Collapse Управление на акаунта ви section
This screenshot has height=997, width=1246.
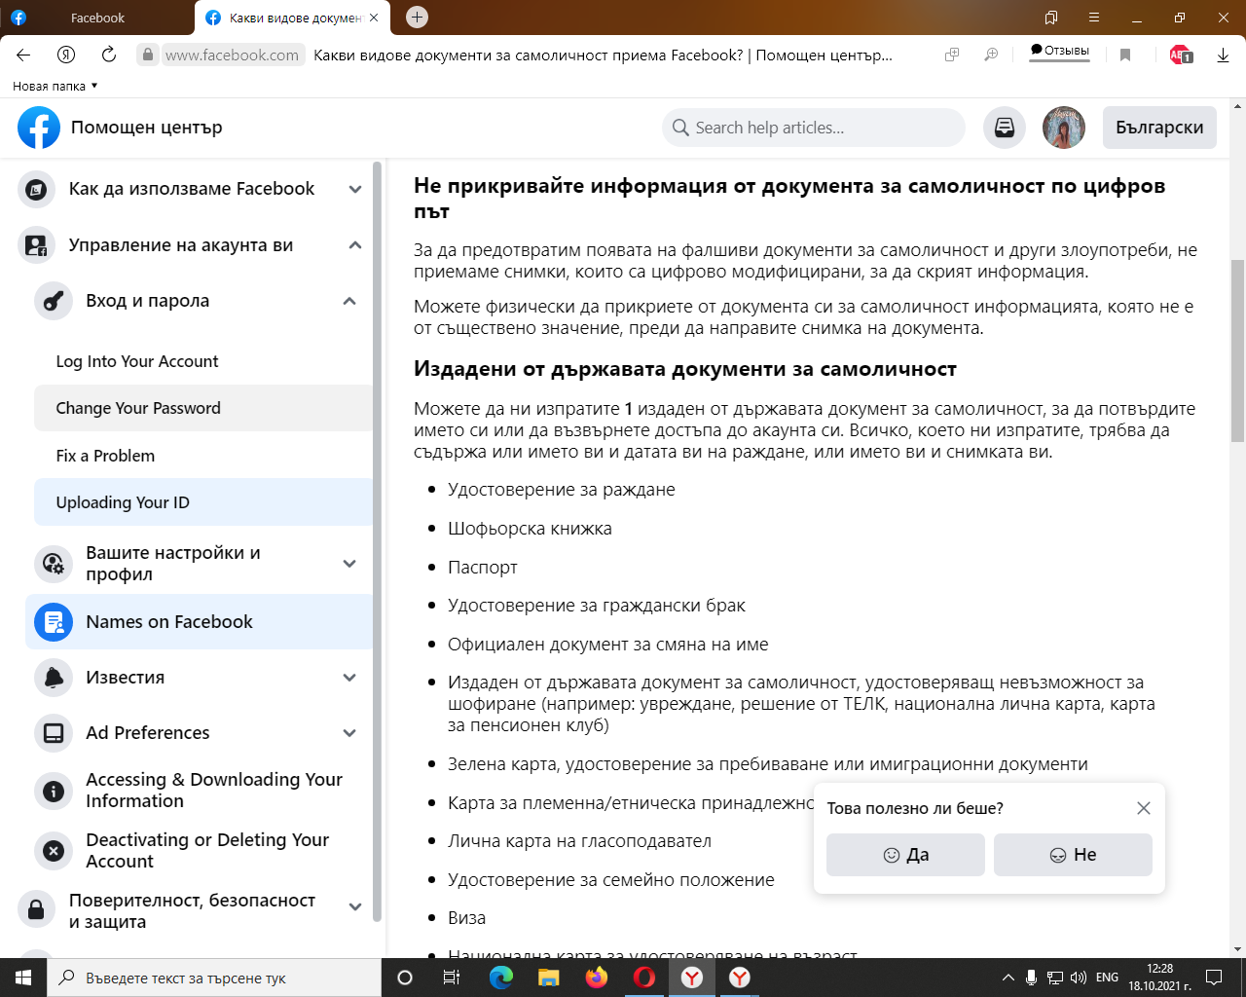[x=355, y=245]
